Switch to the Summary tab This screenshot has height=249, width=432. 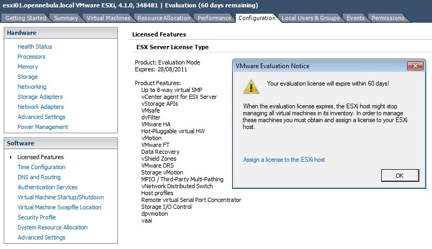(x=66, y=18)
